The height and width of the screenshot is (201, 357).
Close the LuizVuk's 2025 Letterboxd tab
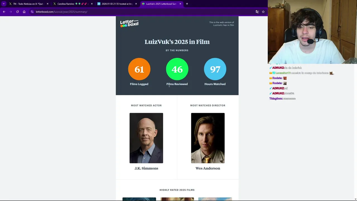180,4
